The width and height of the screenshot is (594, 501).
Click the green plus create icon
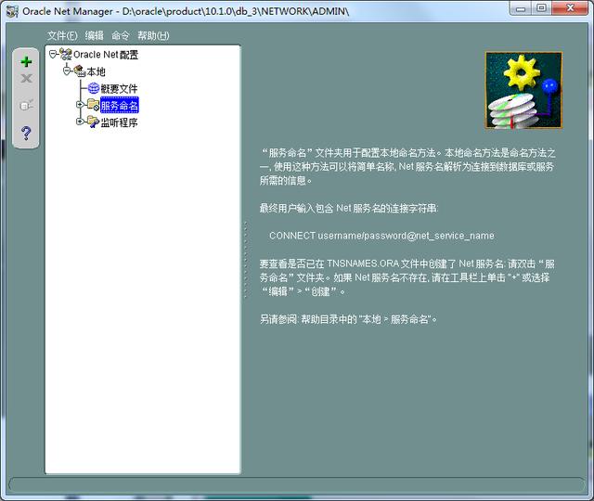point(26,61)
